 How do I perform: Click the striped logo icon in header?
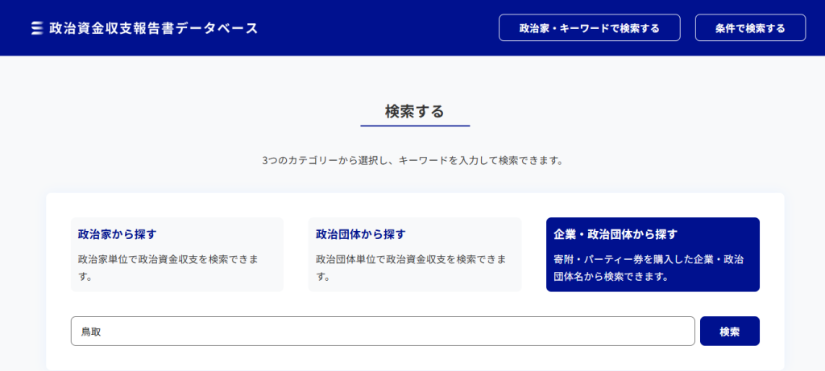pos(36,28)
